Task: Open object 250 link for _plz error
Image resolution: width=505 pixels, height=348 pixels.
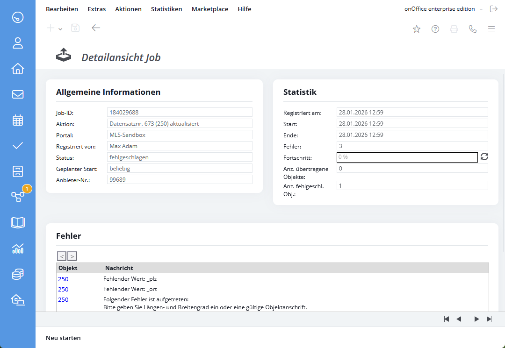Action: 63,279
